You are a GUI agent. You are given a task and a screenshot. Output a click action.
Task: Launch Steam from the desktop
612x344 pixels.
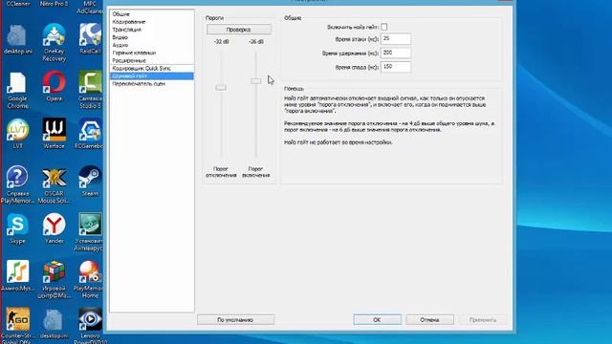[90, 181]
